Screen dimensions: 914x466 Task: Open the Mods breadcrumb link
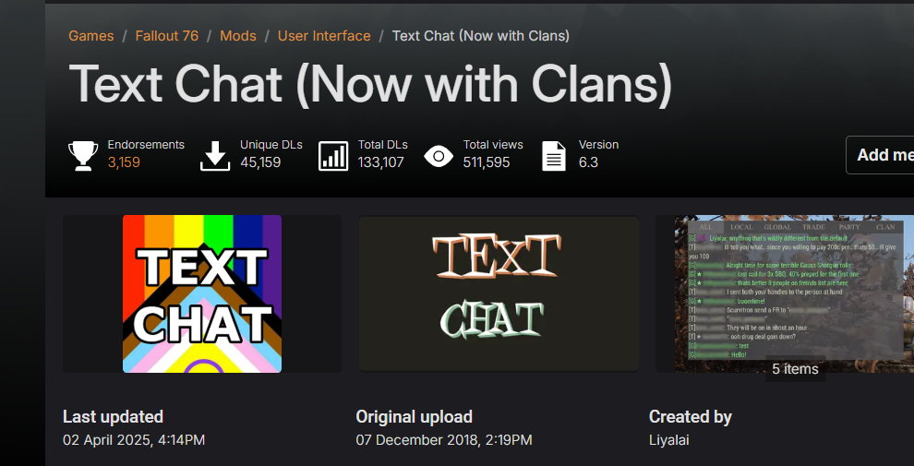238,36
